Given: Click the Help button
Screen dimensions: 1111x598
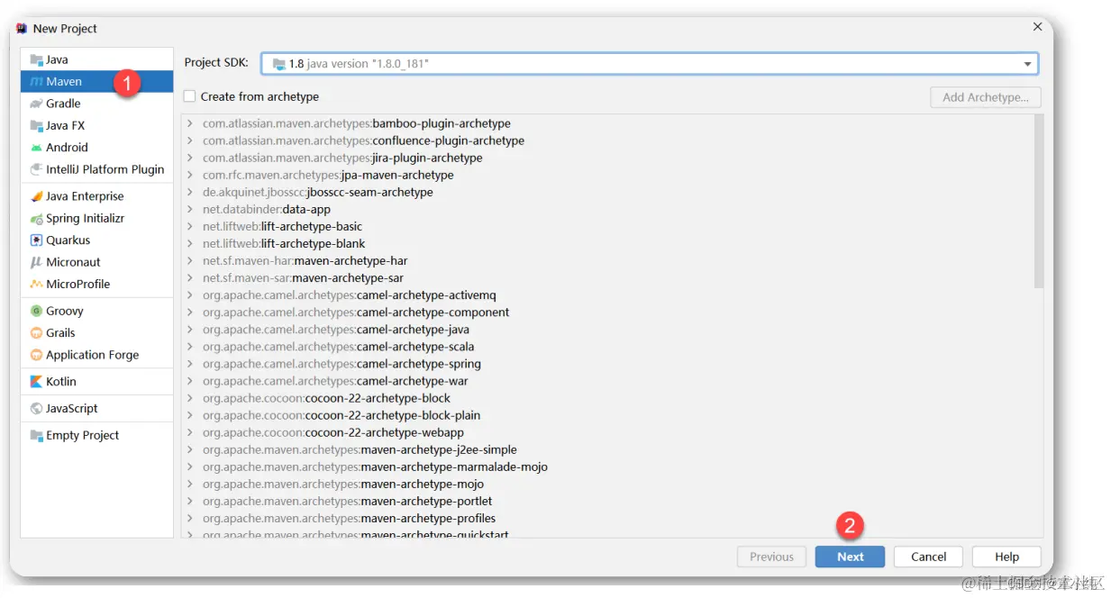Looking at the screenshot, I should pos(1006,557).
